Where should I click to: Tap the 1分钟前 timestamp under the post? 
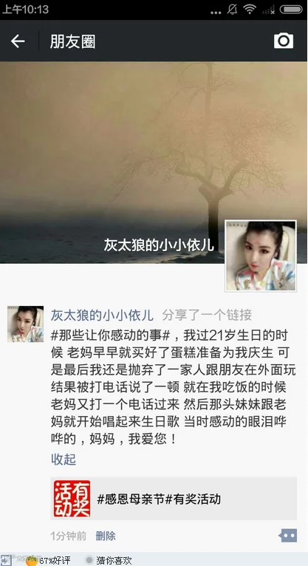tap(69, 536)
